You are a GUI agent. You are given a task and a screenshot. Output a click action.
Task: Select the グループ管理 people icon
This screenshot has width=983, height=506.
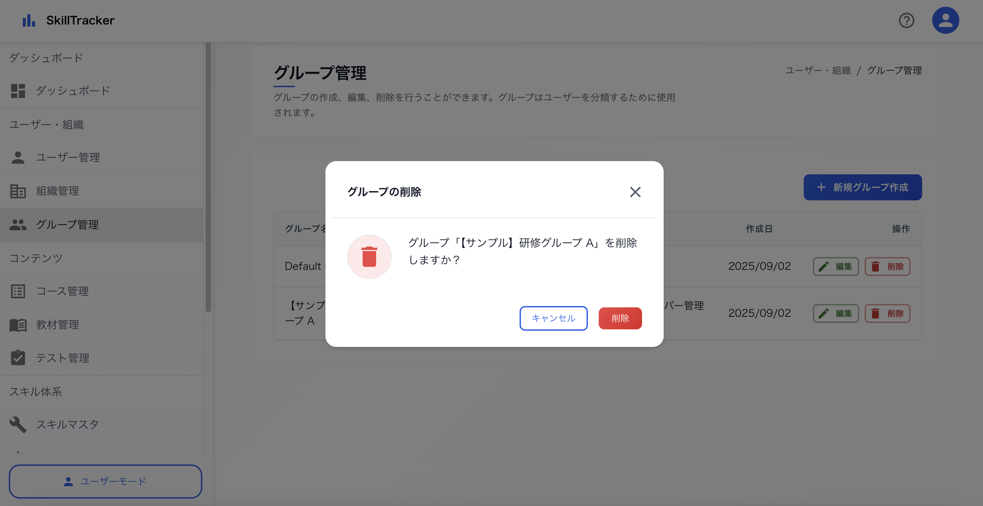pos(18,225)
